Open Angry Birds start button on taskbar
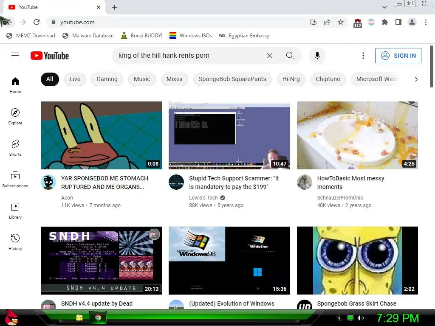 (x=11, y=318)
